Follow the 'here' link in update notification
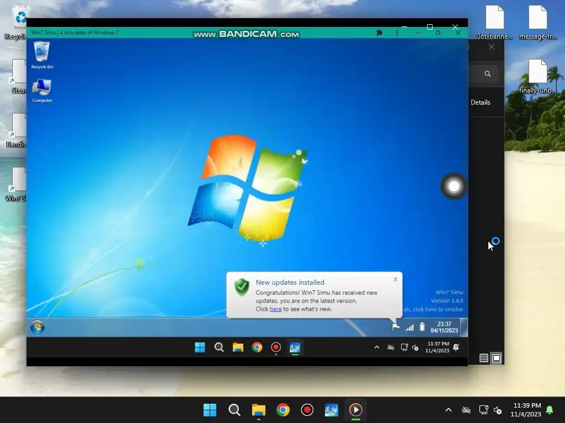Viewport: 565px width, 423px height. pos(275,309)
